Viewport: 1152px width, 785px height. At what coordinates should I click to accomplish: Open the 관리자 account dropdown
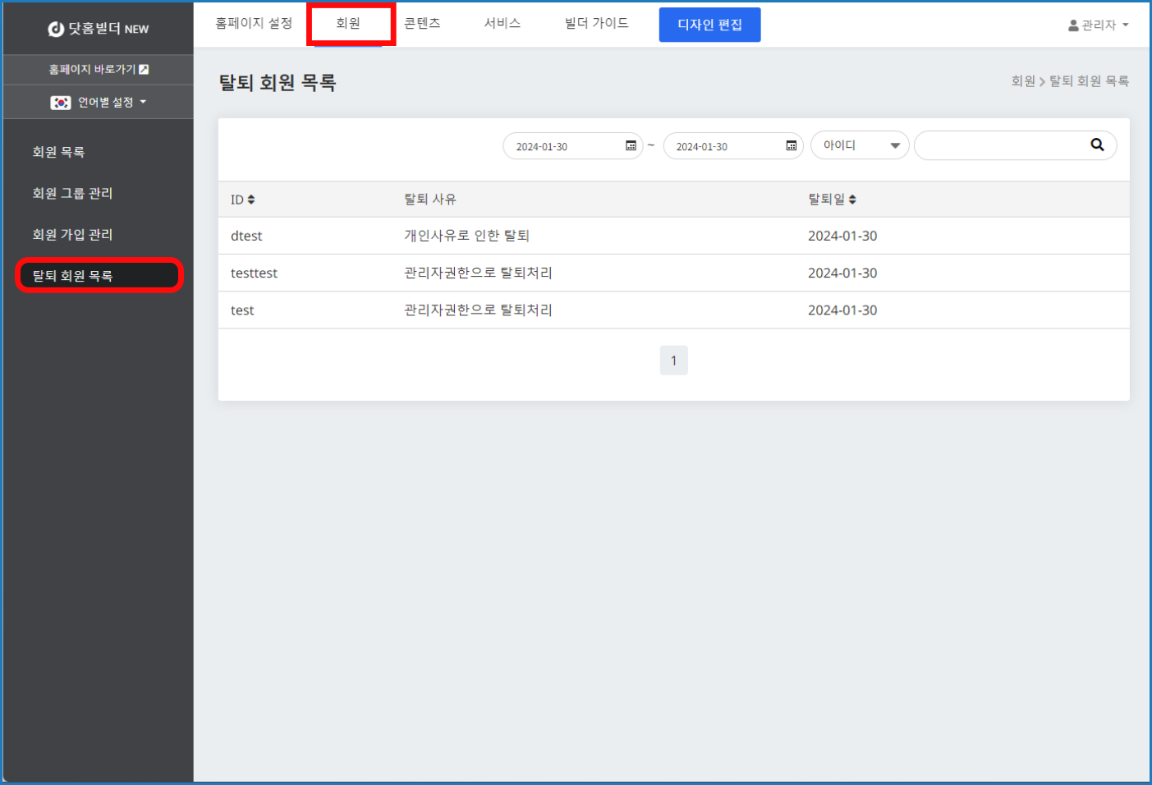tap(1098, 25)
